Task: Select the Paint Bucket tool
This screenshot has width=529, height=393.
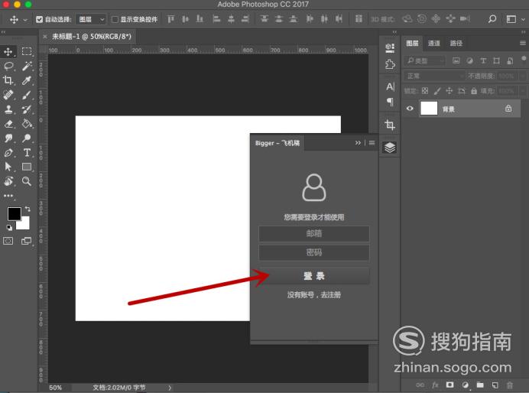Action: coord(27,124)
